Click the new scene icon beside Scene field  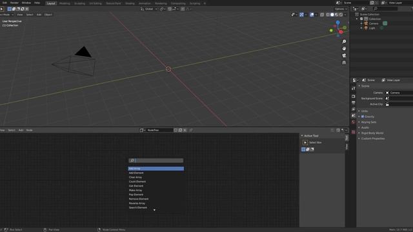click(372, 3)
